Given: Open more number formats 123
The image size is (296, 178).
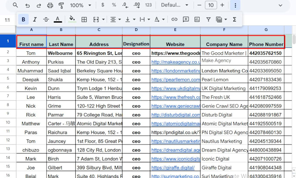Looking at the screenshot, I should [x=148, y=5].
